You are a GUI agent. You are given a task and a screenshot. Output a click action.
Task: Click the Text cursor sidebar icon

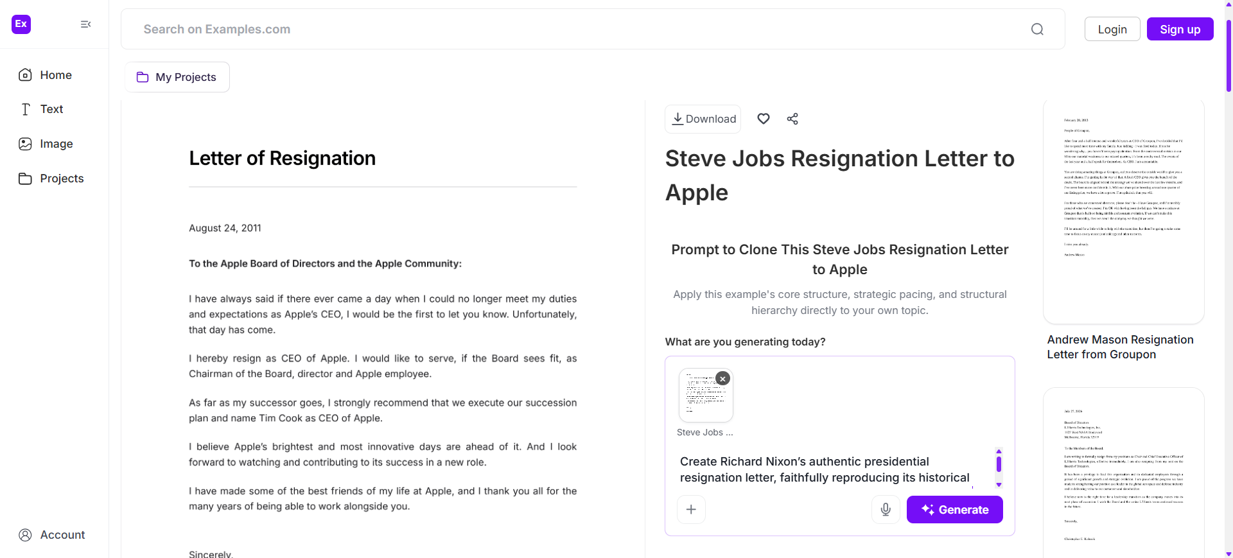coord(26,109)
